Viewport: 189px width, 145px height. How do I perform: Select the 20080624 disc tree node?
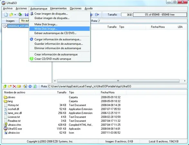tap(18, 26)
